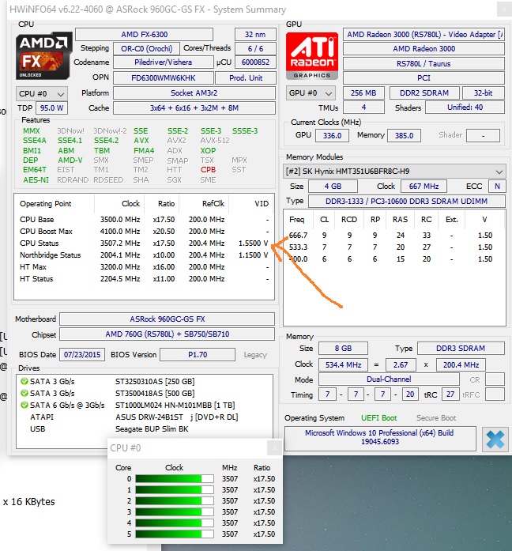
Task: Click the module clock 667 MHz field
Action: click(424, 187)
